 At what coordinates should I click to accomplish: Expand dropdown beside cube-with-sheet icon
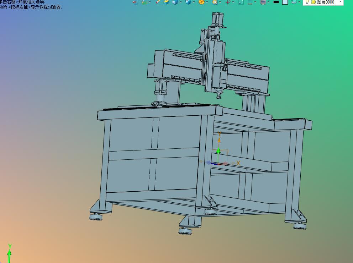[x=194, y=2]
